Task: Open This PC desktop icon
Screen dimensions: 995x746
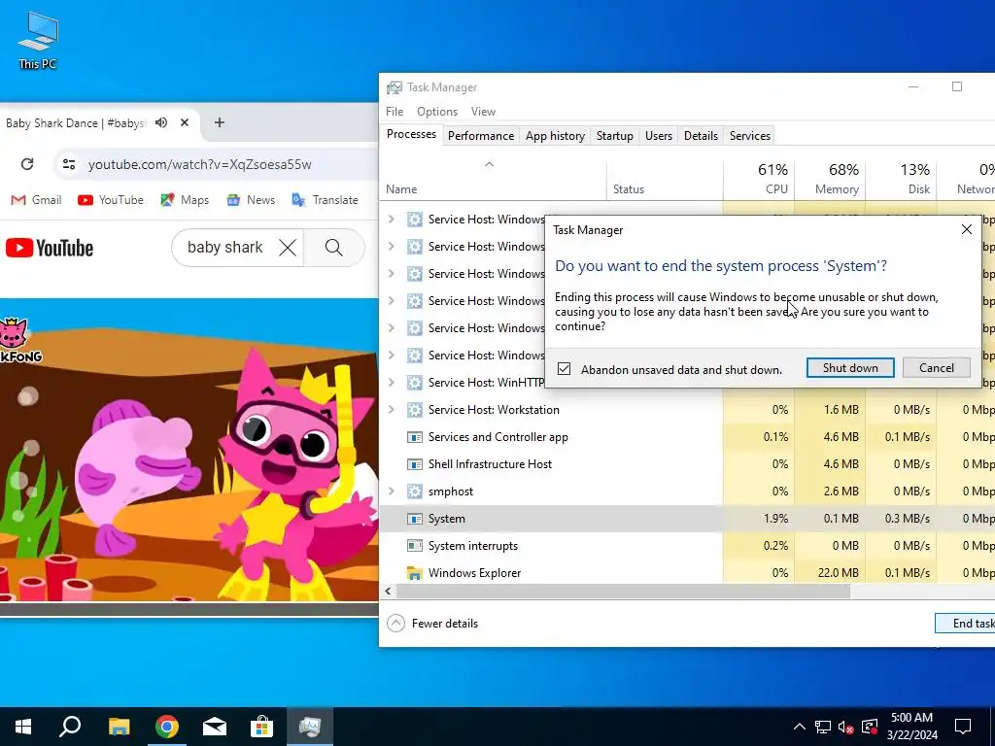Action: click(38, 41)
